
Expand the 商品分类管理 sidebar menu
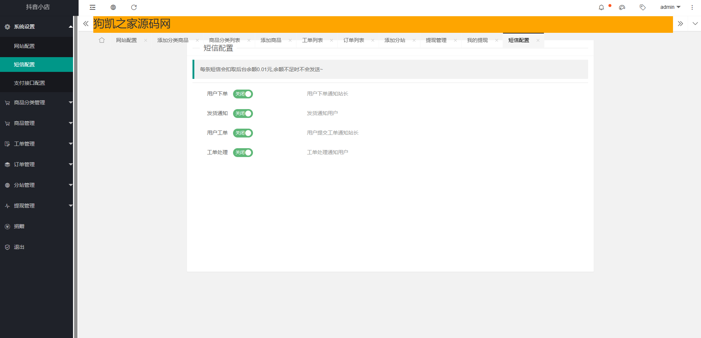pos(37,102)
